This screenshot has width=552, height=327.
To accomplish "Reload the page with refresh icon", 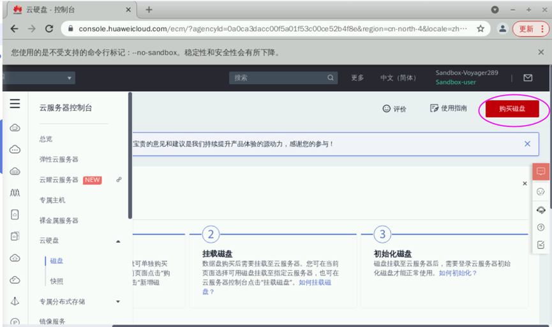I will [x=49, y=29].
